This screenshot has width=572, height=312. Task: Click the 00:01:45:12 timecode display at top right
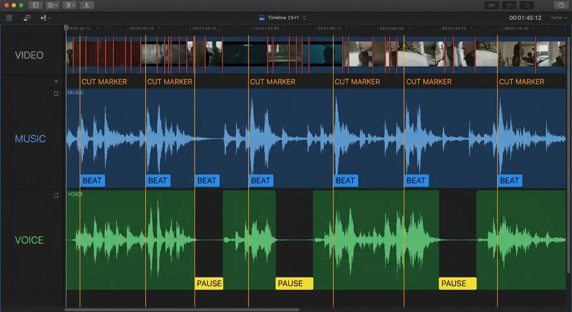[x=525, y=18]
